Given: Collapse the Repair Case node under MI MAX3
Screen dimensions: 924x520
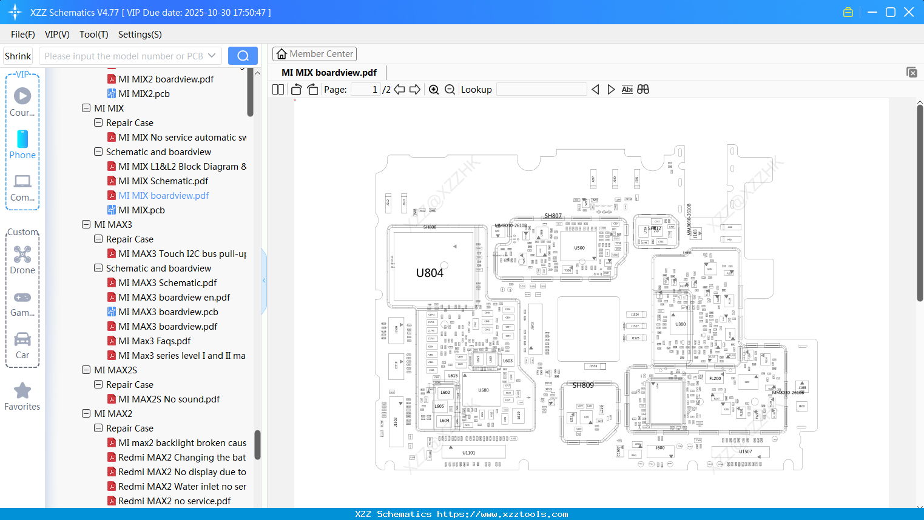Looking at the screenshot, I should 98,239.
